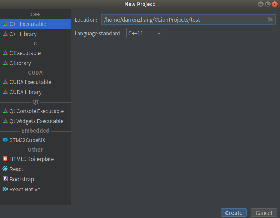Click the CUDA Library CMake icon

(x=5, y=92)
